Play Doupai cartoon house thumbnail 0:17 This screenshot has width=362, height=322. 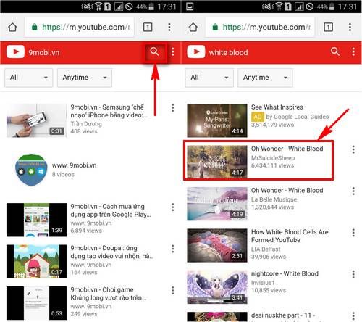coord(36,261)
